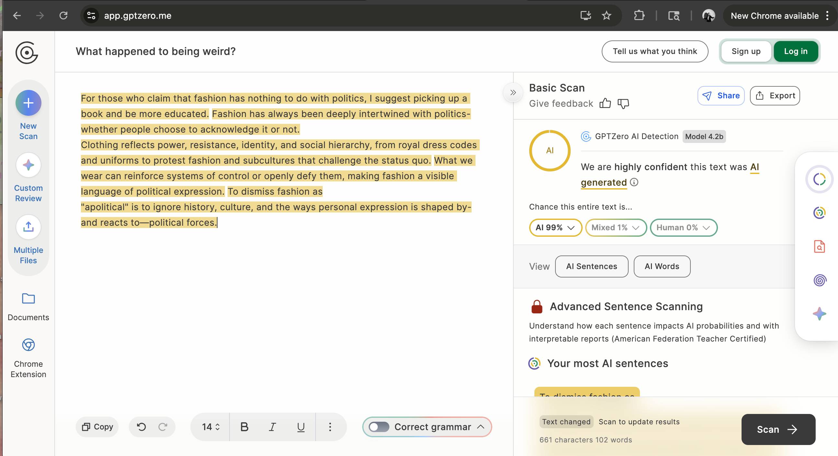Install the app using address bar icon

(x=586, y=16)
